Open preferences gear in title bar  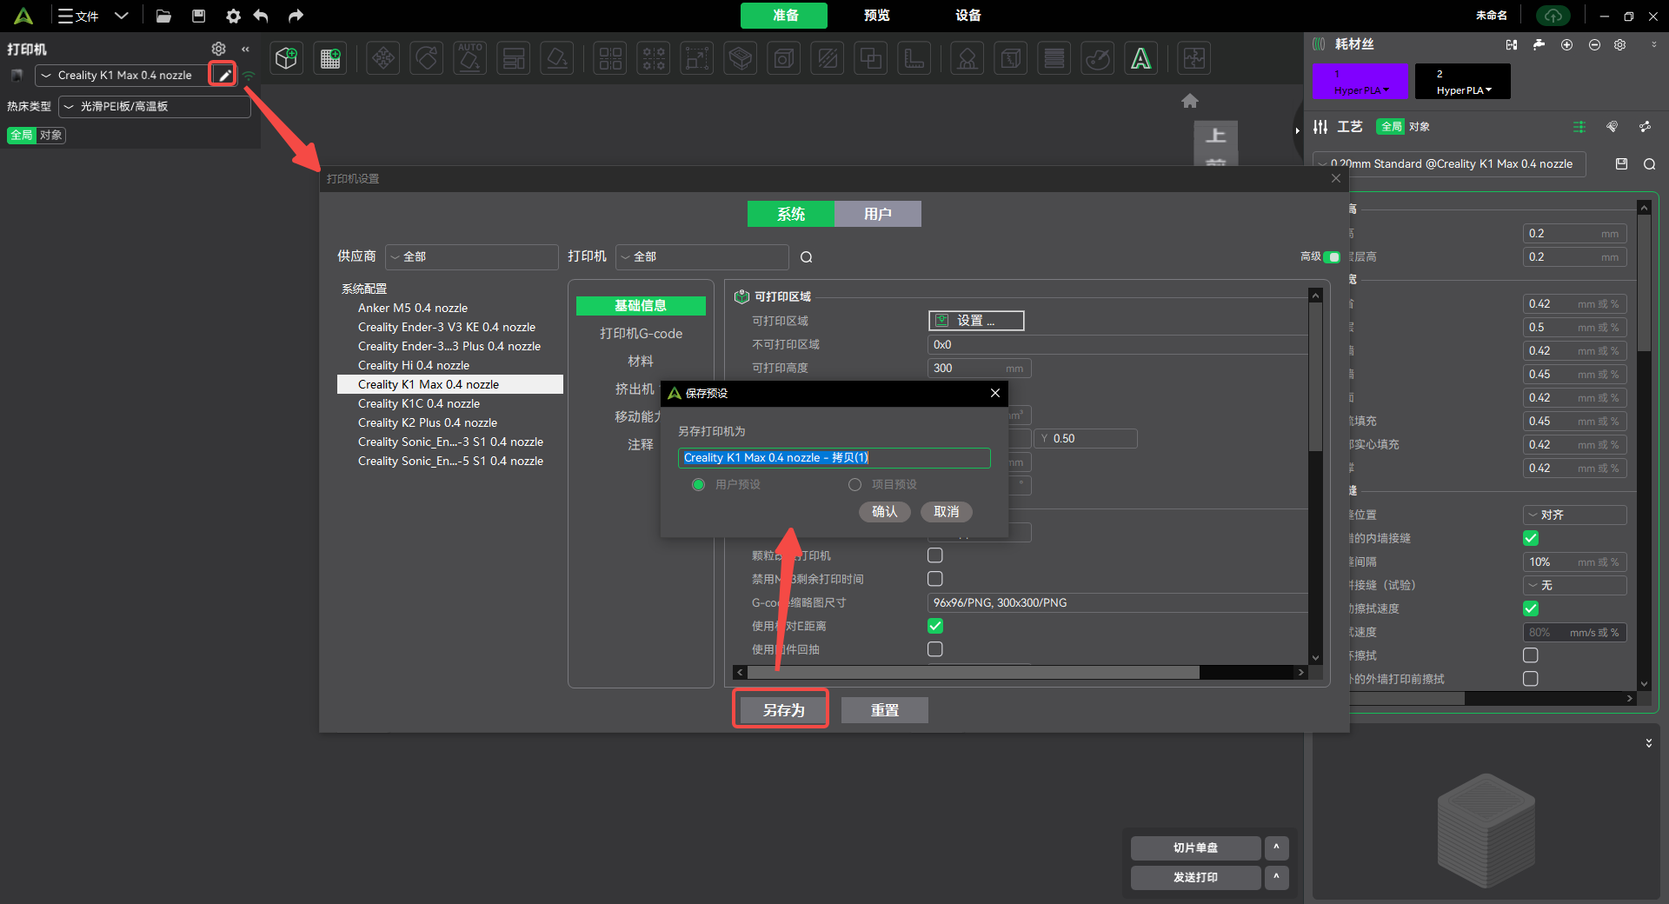click(233, 16)
